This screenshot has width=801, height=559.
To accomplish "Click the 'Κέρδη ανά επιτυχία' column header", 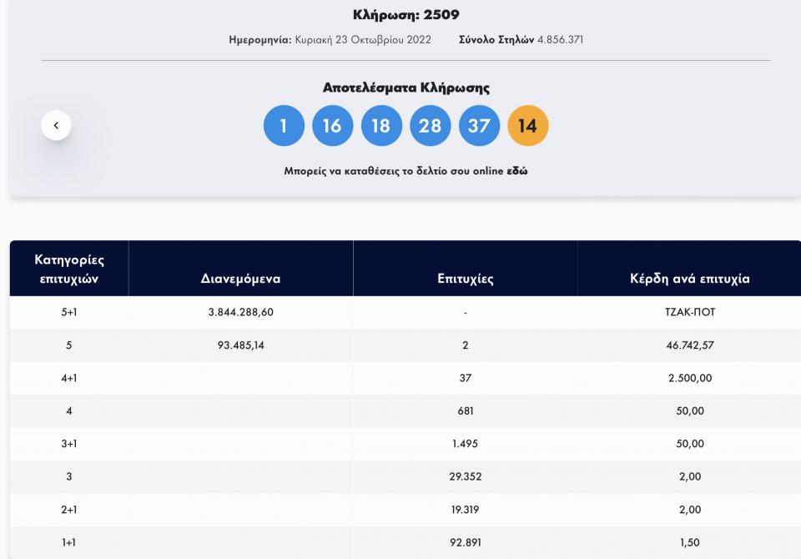I will click(x=689, y=279).
